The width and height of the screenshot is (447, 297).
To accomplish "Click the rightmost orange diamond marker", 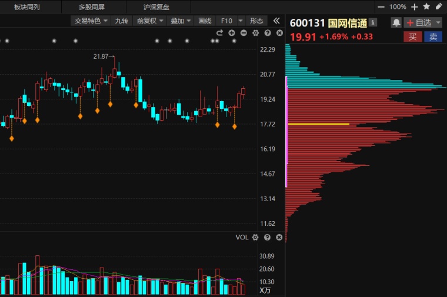I will 234,126.
